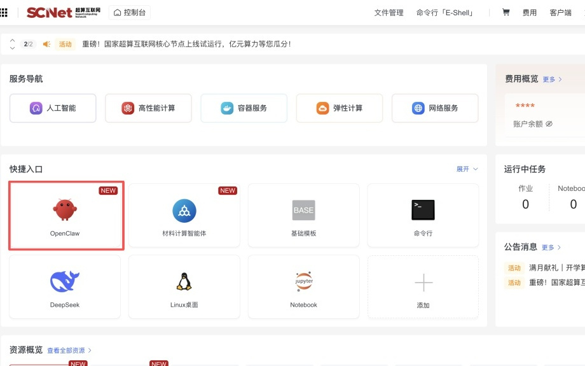The height and width of the screenshot is (366, 585).
Task: Click the Notebook card label
Action: pos(304,305)
